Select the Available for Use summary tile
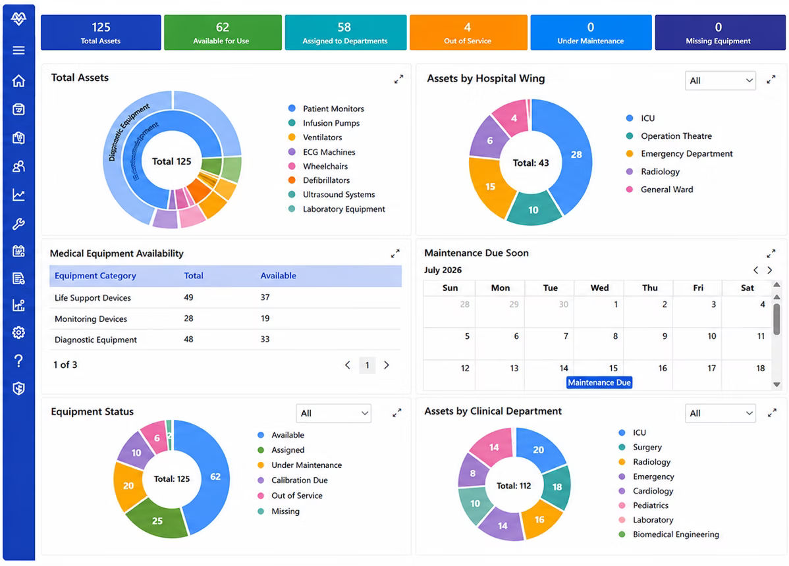The image size is (789, 566). click(223, 33)
